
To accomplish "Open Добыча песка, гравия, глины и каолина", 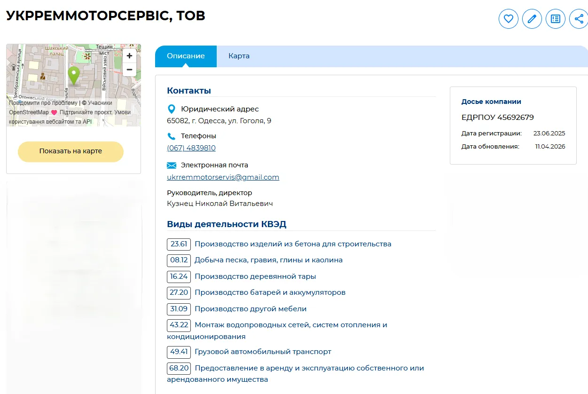I will pyautogui.click(x=268, y=260).
